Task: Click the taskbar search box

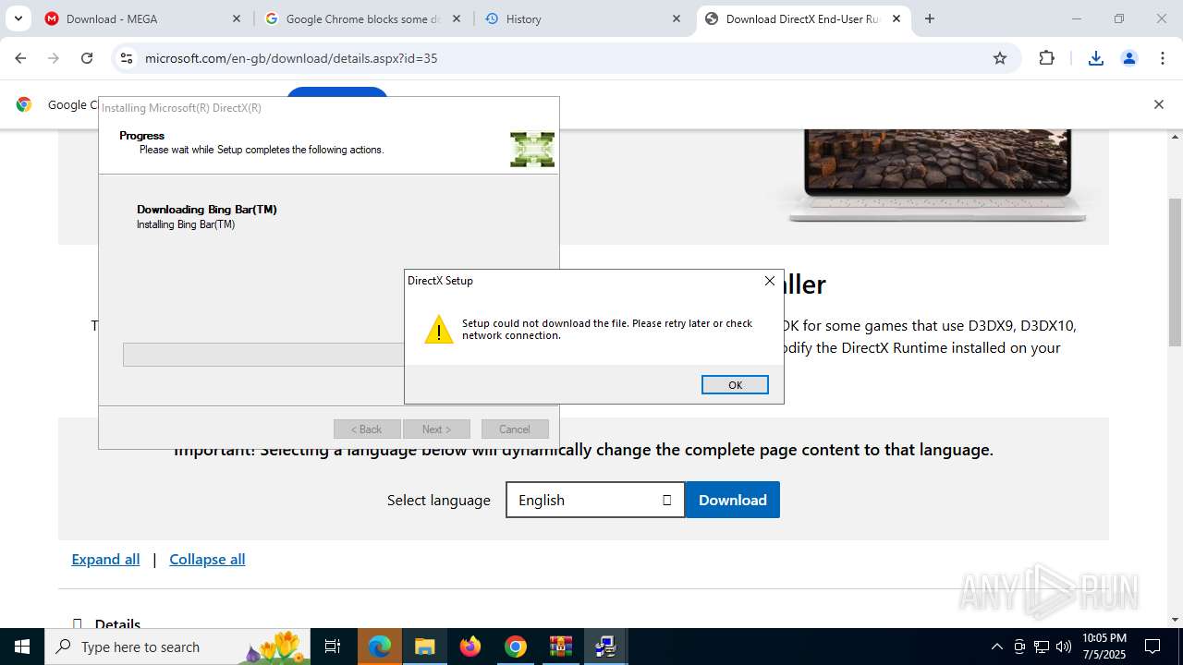Action: tap(177, 647)
